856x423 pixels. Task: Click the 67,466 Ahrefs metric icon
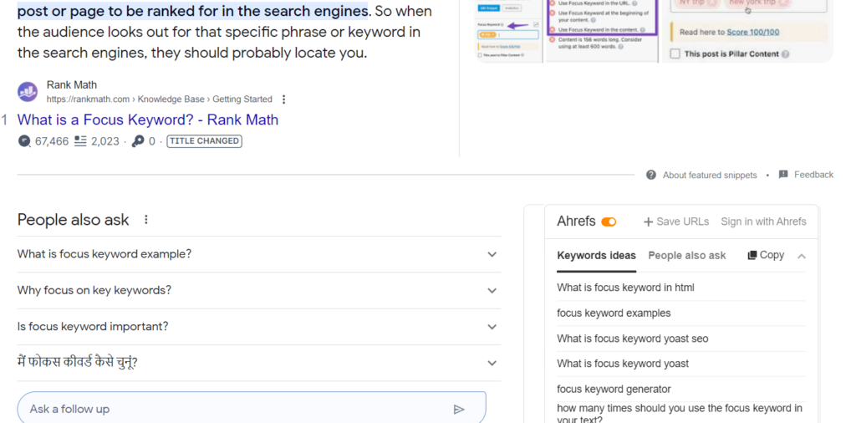(x=24, y=141)
